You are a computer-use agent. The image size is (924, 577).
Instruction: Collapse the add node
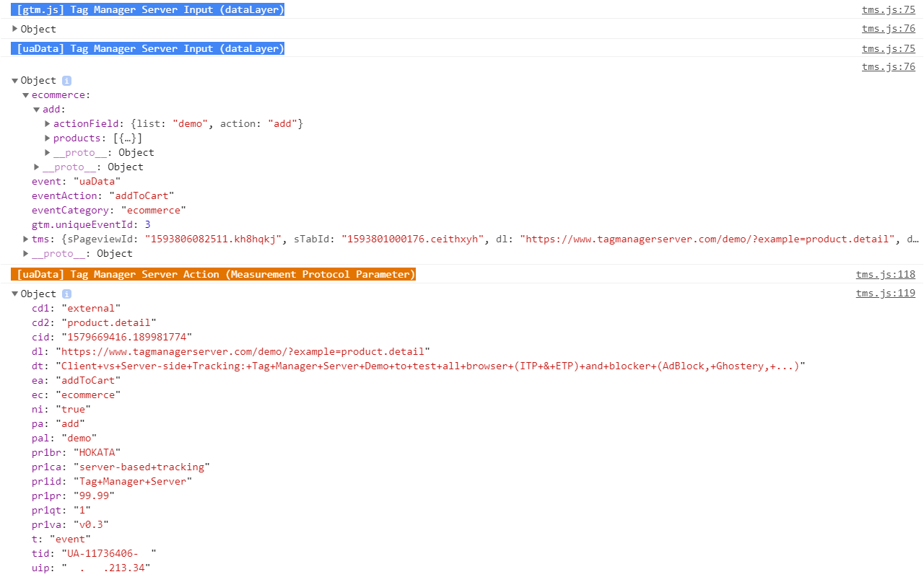coord(37,110)
